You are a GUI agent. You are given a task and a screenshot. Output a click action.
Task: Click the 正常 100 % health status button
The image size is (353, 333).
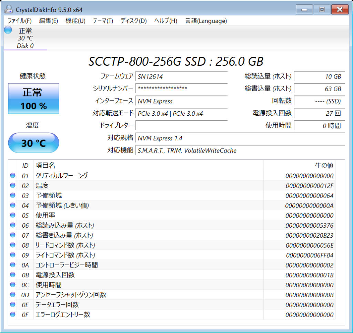point(33,98)
